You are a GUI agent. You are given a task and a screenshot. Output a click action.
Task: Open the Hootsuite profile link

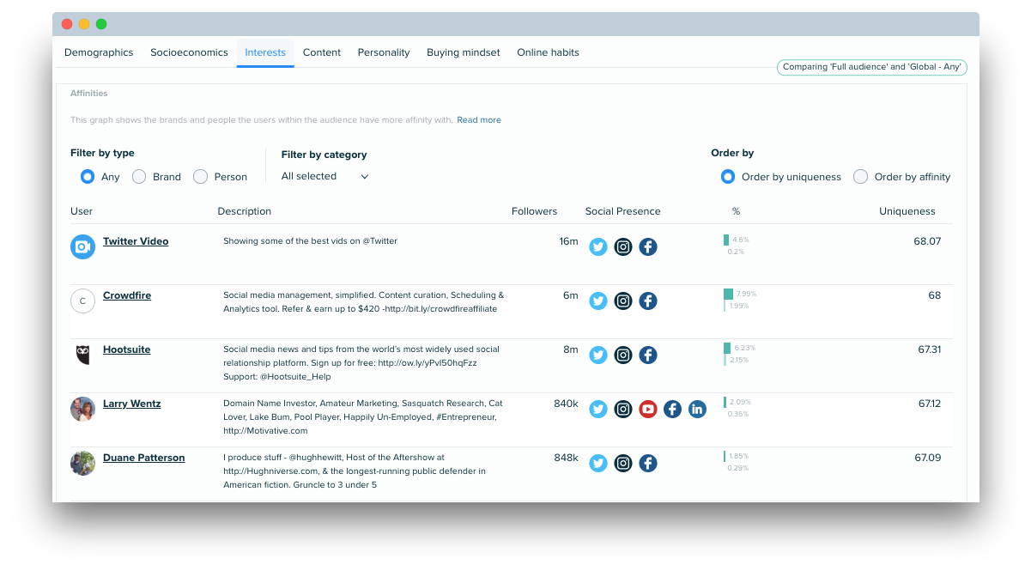click(125, 349)
